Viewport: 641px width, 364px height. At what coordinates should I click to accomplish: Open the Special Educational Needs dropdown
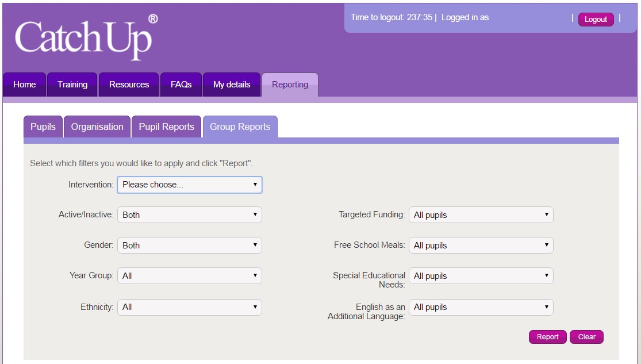(481, 276)
